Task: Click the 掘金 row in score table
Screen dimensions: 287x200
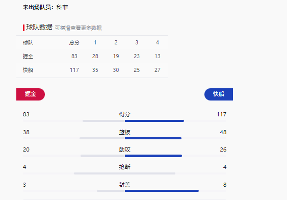Action: coord(92,56)
